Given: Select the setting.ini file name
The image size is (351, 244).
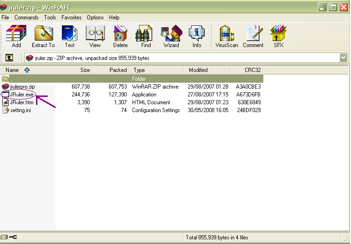Looking at the screenshot, I should pyautogui.click(x=20, y=110).
